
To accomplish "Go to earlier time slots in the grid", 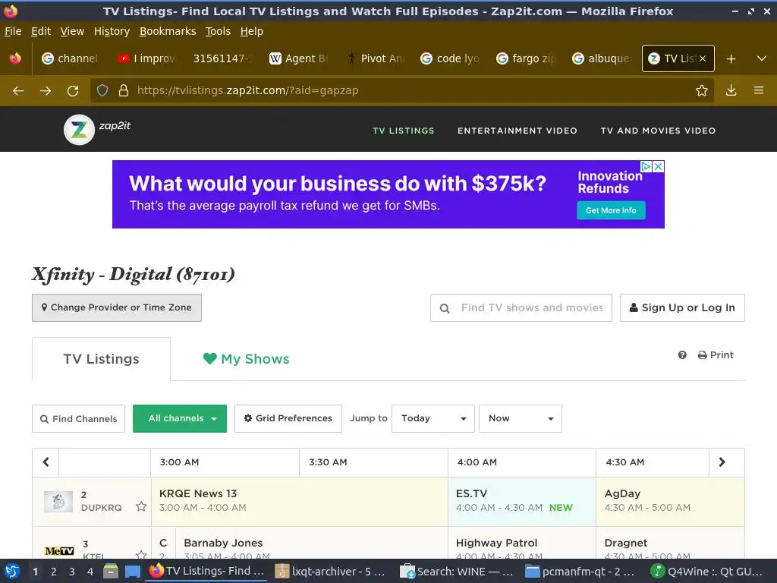I will pyautogui.click(x=46, y=462).
